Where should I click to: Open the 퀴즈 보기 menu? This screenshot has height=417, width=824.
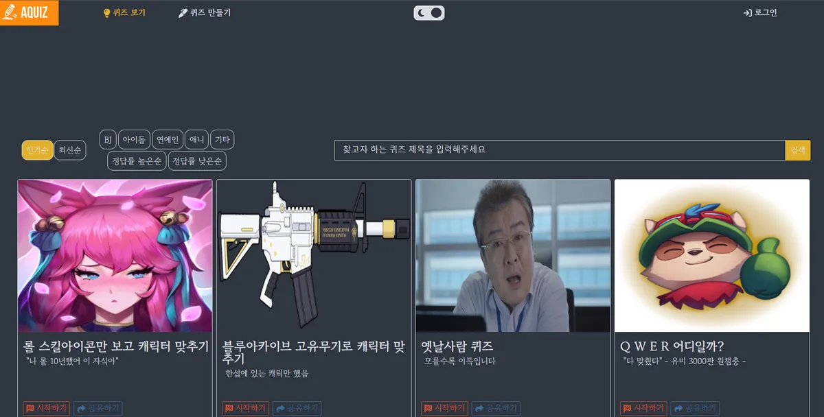124,13
